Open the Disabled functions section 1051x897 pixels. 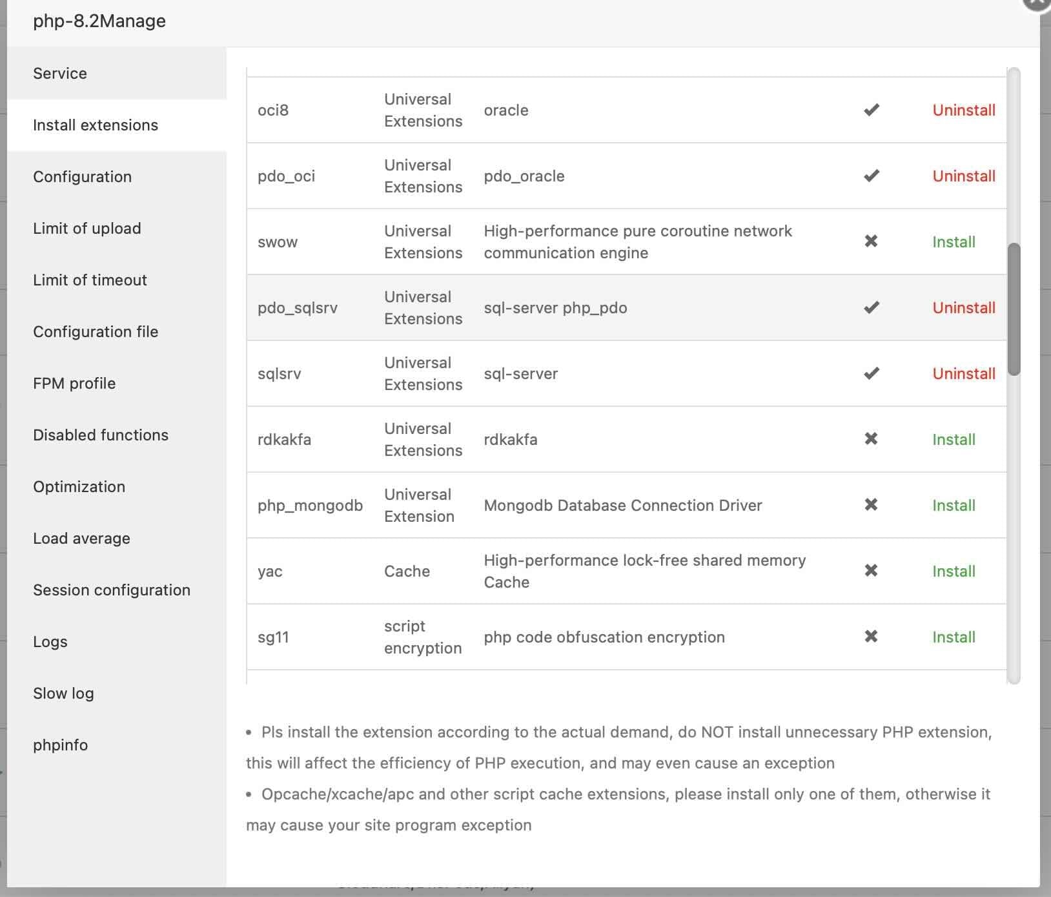point(101,435)
